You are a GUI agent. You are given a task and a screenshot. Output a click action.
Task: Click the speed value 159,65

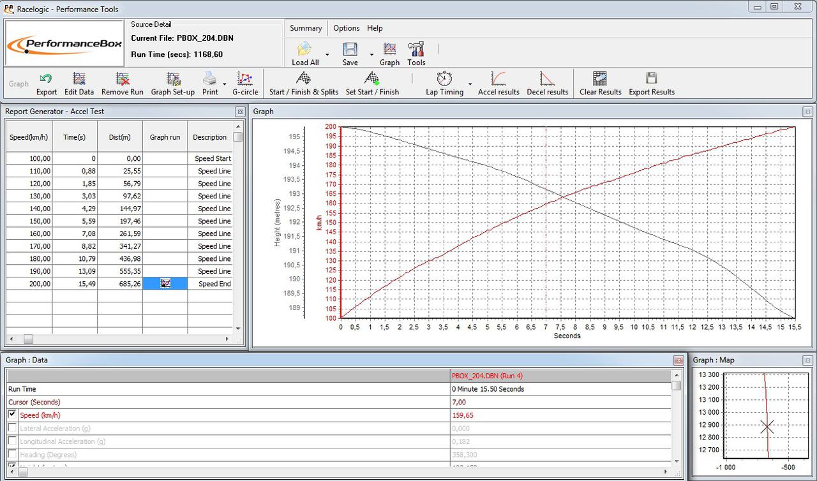(463, 415)
